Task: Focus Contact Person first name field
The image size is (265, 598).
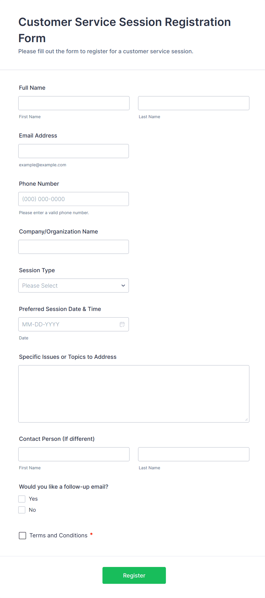Action: (74, 454)
